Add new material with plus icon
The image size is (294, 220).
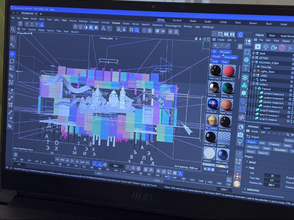tap(215, 45)
